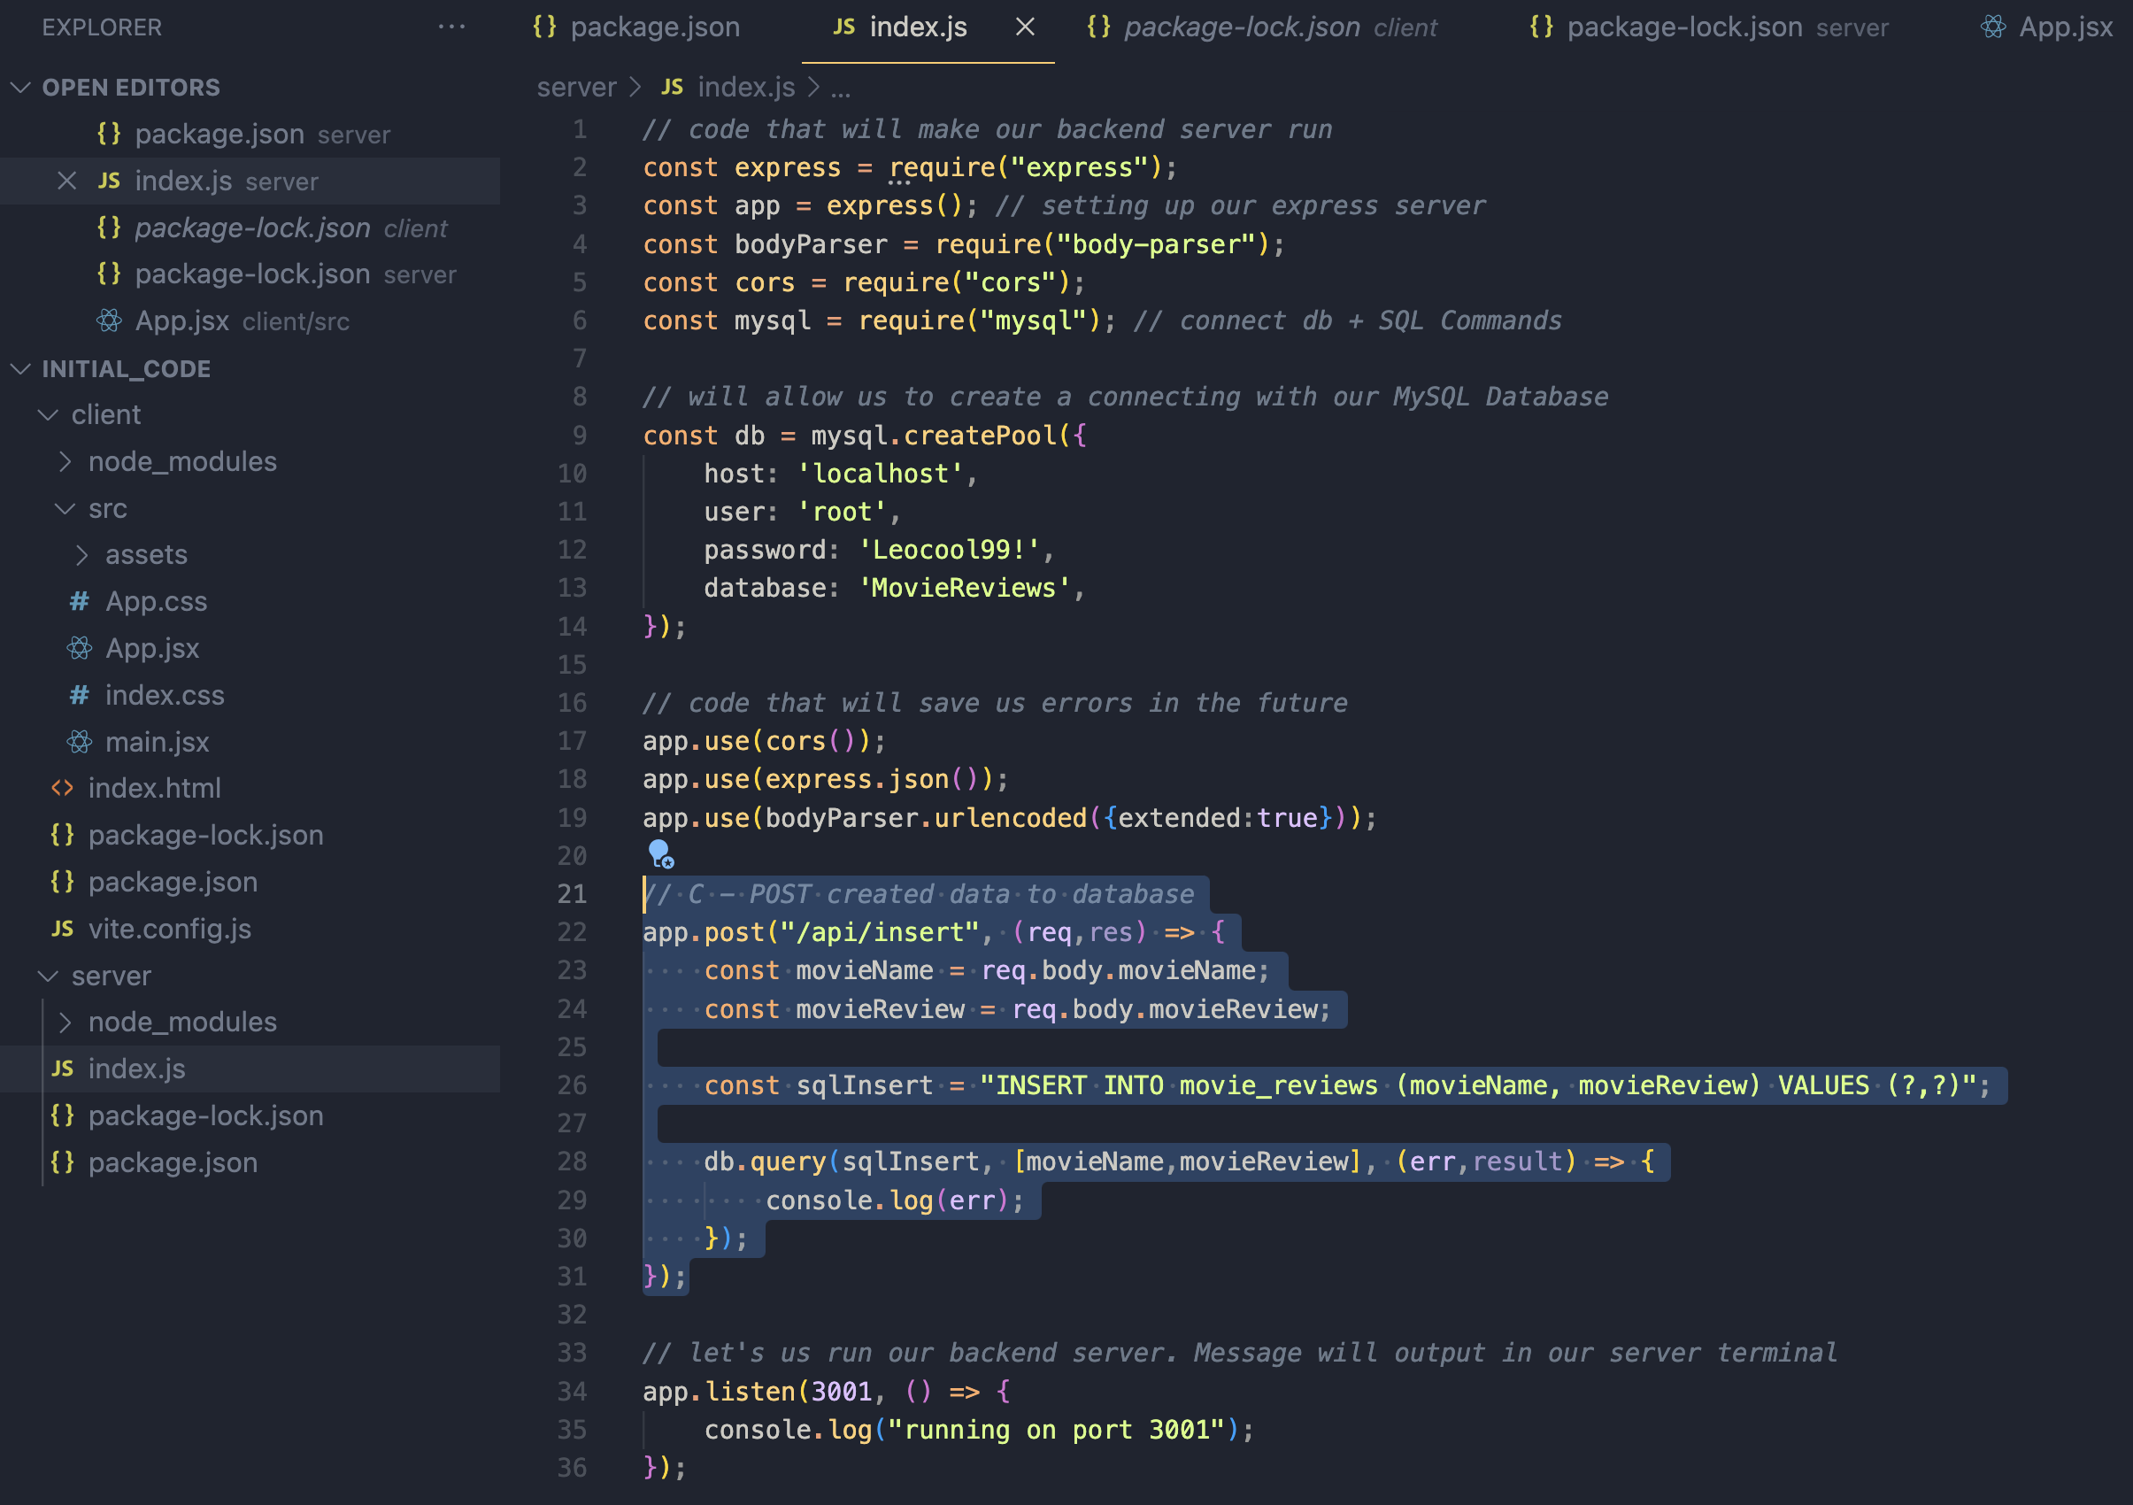Click React icon beside main.jsx

tap(80, 742)
